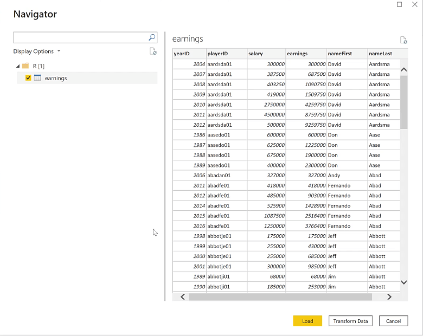Click the R folder icon
This screenshot has width=423, height=336.
pyautogui.click(x=25, y=66)
